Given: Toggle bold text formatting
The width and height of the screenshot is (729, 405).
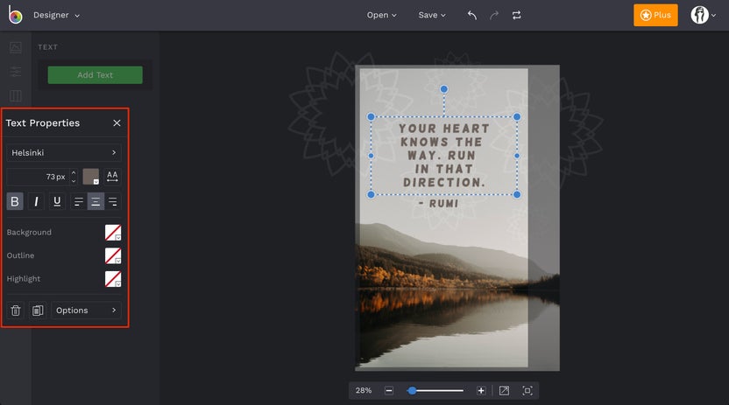Looking at the screenshot, I should point(15,201).
